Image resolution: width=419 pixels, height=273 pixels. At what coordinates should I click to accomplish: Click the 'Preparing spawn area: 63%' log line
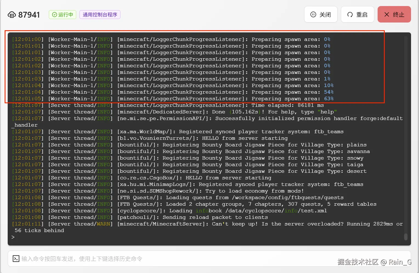tap(173, 99)
